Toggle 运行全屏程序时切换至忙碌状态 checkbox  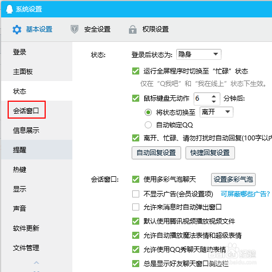click(135, 71)
